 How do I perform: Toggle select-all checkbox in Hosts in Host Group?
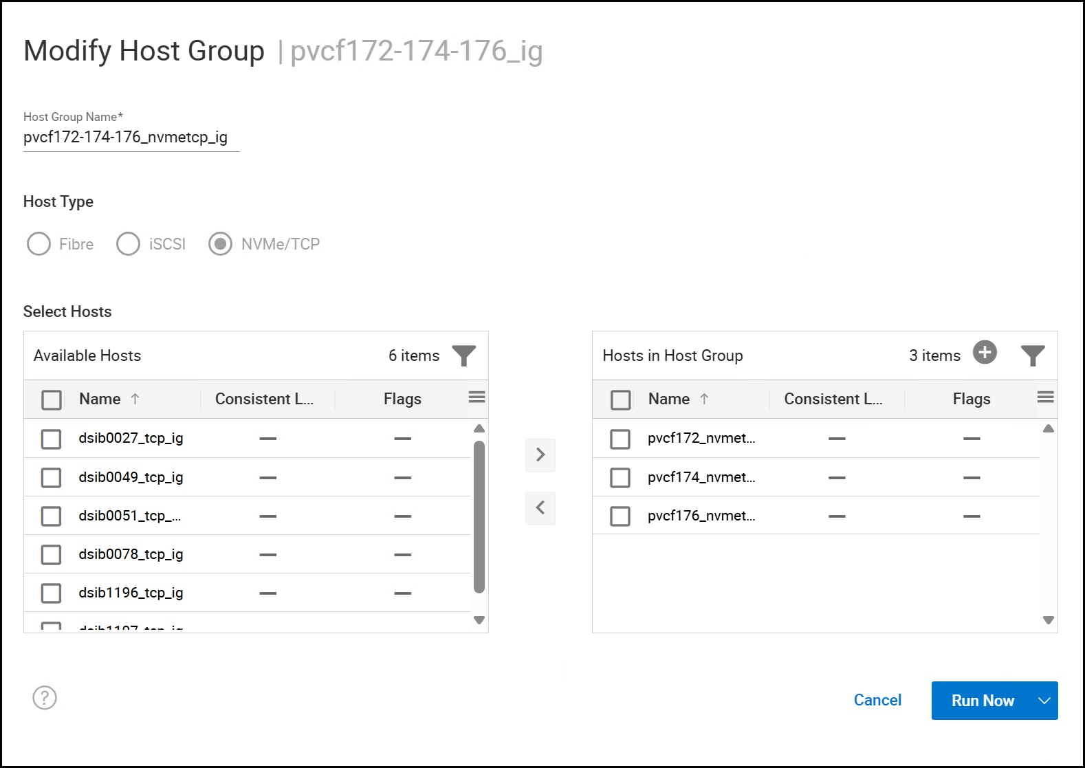click(x=621, y=399)
